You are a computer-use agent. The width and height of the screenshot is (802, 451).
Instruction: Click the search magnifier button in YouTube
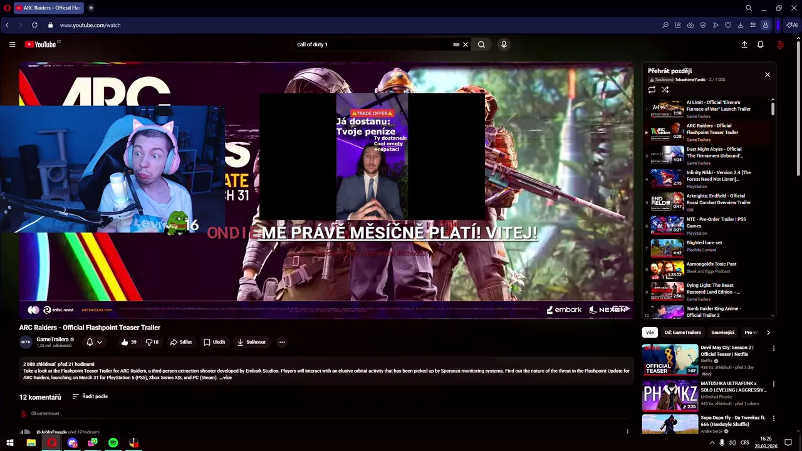tap(481, 44)
